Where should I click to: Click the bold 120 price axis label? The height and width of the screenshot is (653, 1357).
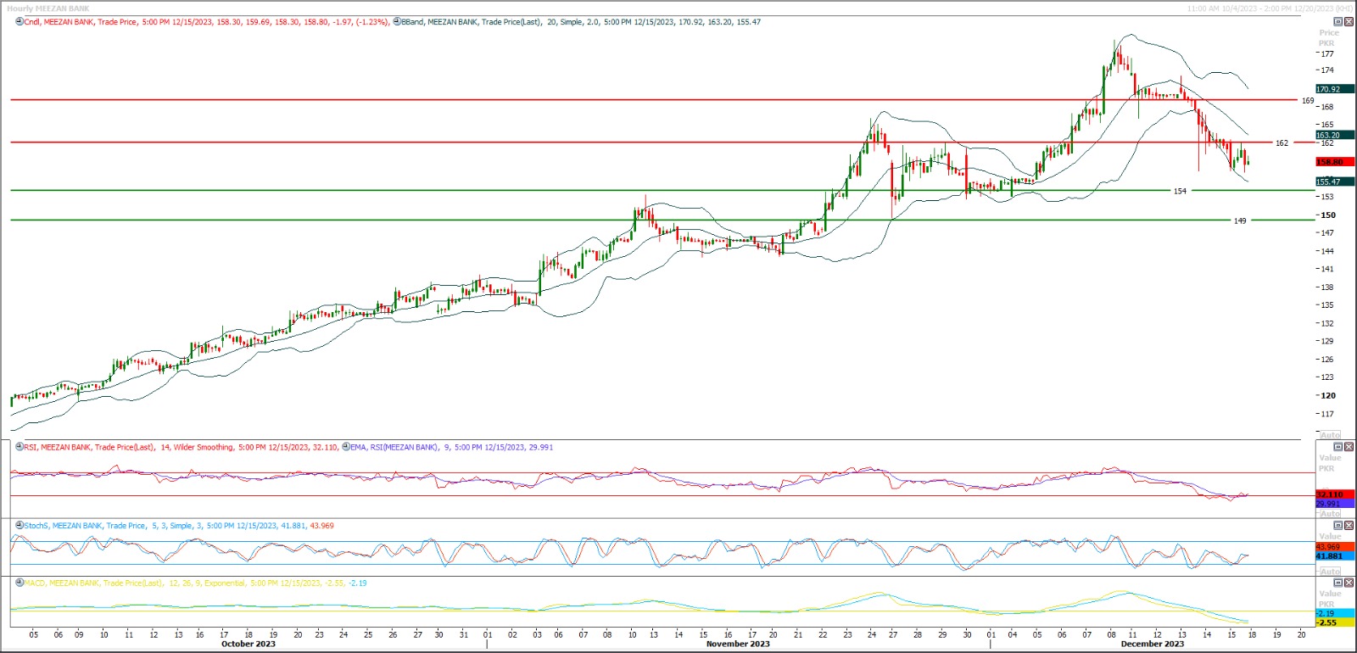click(x=1327, y=396)
